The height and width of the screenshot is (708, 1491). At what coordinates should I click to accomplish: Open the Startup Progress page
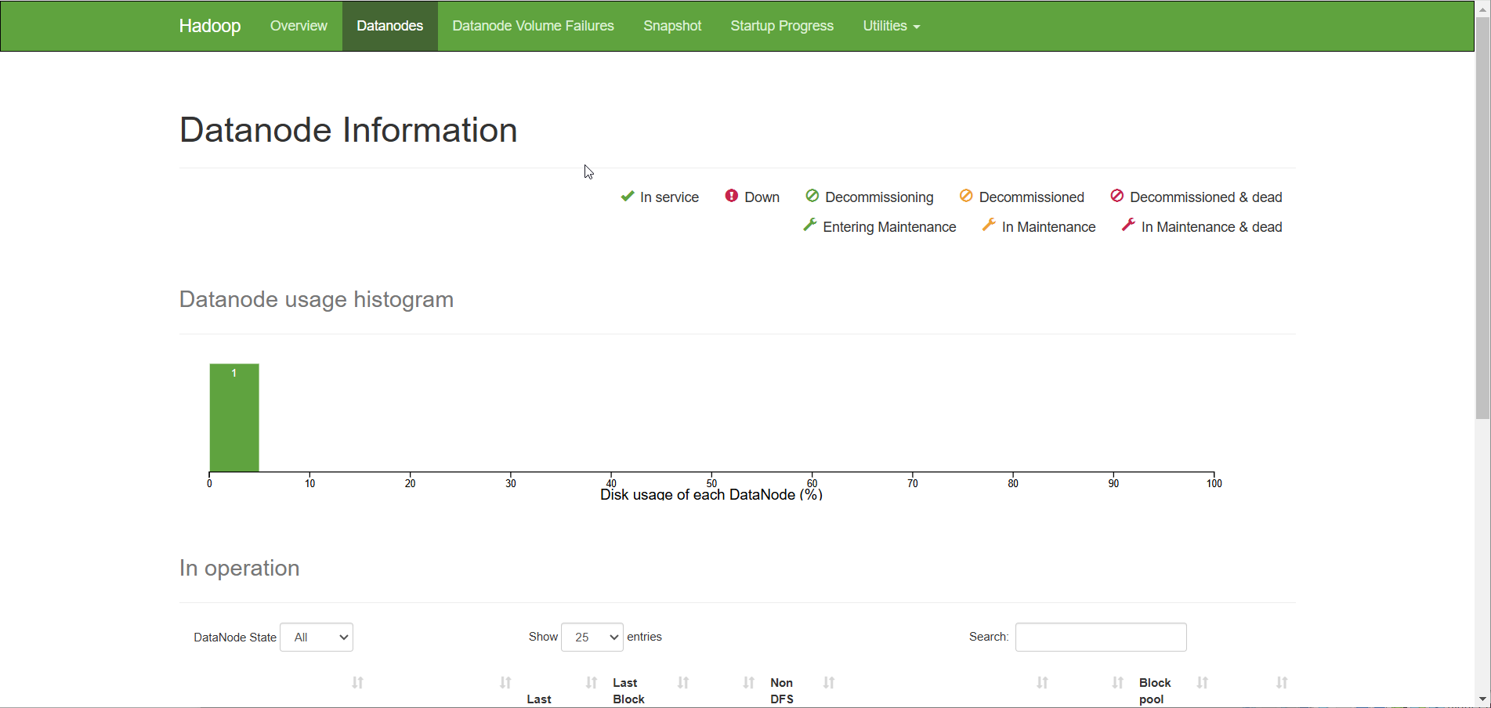782,26
